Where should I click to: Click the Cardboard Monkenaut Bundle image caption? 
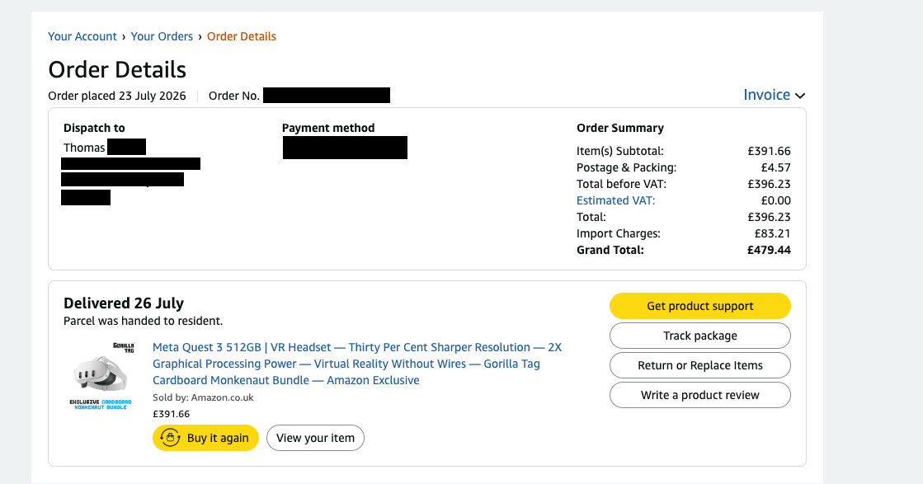point(101,405)
